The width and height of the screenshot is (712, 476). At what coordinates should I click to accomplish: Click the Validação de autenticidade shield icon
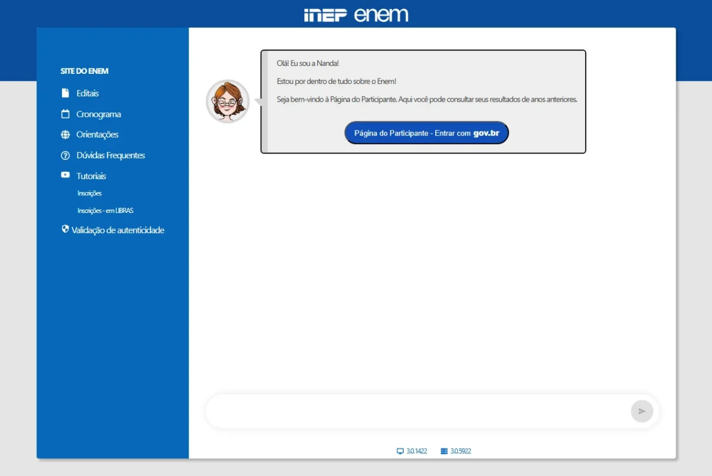[65, 228]
